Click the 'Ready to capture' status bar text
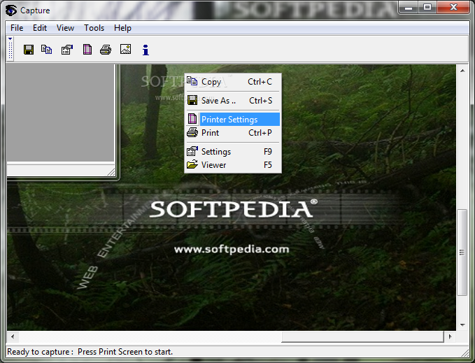The height and width of the screenshot is (363, 475). 90,352
